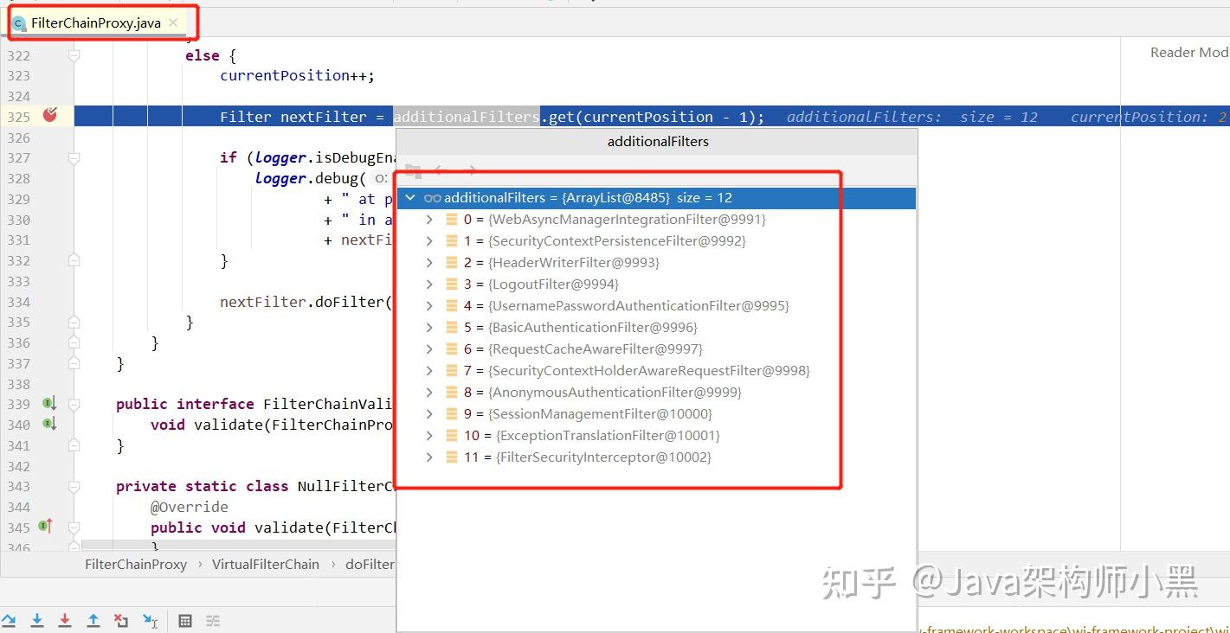Image resolution: width=1230 pixels, height=633 pixels.
Task: Click the class icon on FilterChainProxy.java tab
Action: click(x=19, y=23)
